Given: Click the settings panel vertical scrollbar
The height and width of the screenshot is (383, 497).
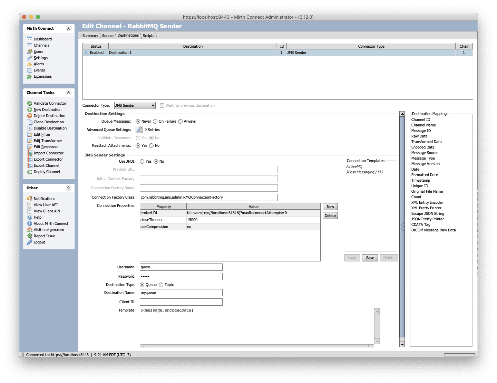Looking at the screenshot, I should 402,227.
